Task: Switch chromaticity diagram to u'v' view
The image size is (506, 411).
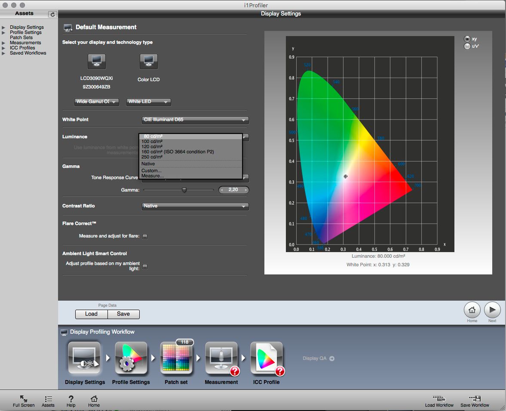Action: [x=467, y=46]
